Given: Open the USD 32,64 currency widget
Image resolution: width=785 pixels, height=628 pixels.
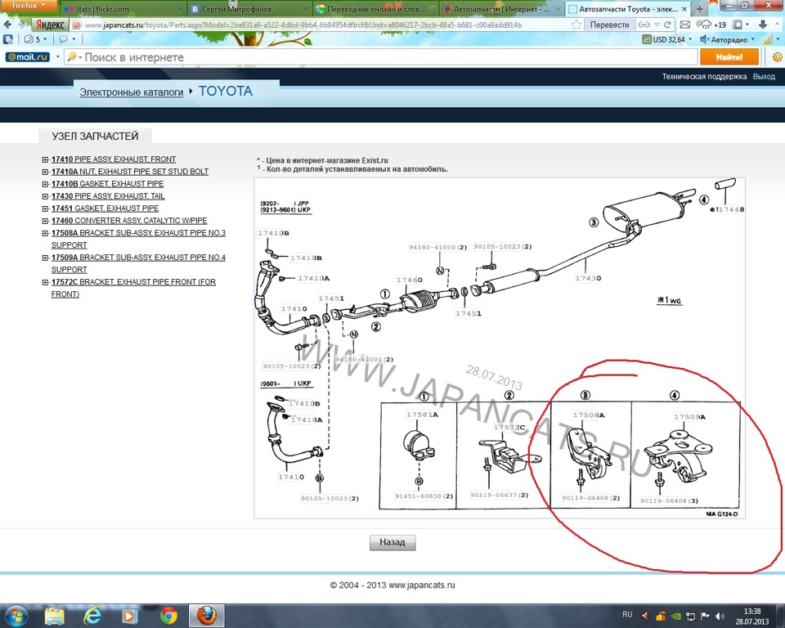Looking at the screenshot, I should [x=667, y=39].
